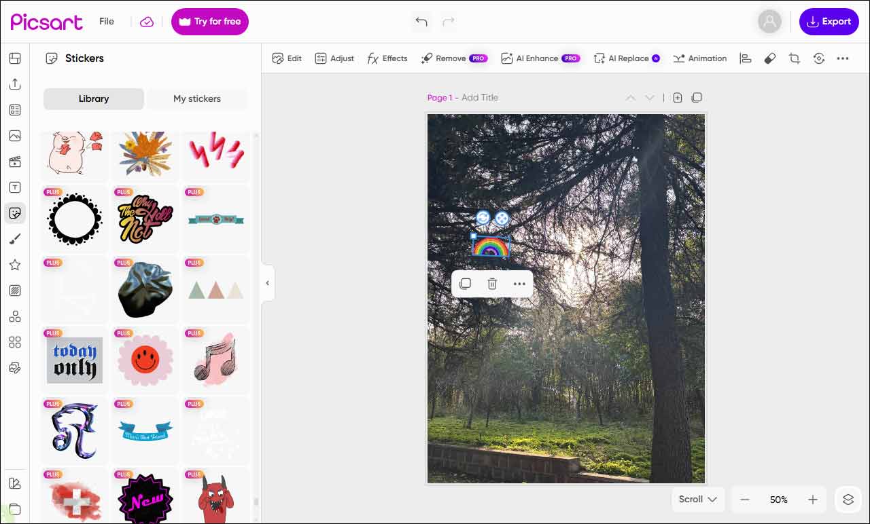Open the File menu

coord(106,21)
